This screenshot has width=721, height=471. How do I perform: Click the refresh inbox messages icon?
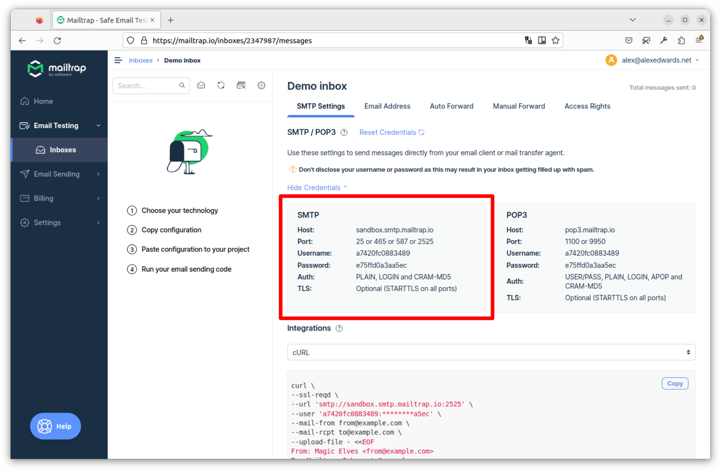click(221, 85)
